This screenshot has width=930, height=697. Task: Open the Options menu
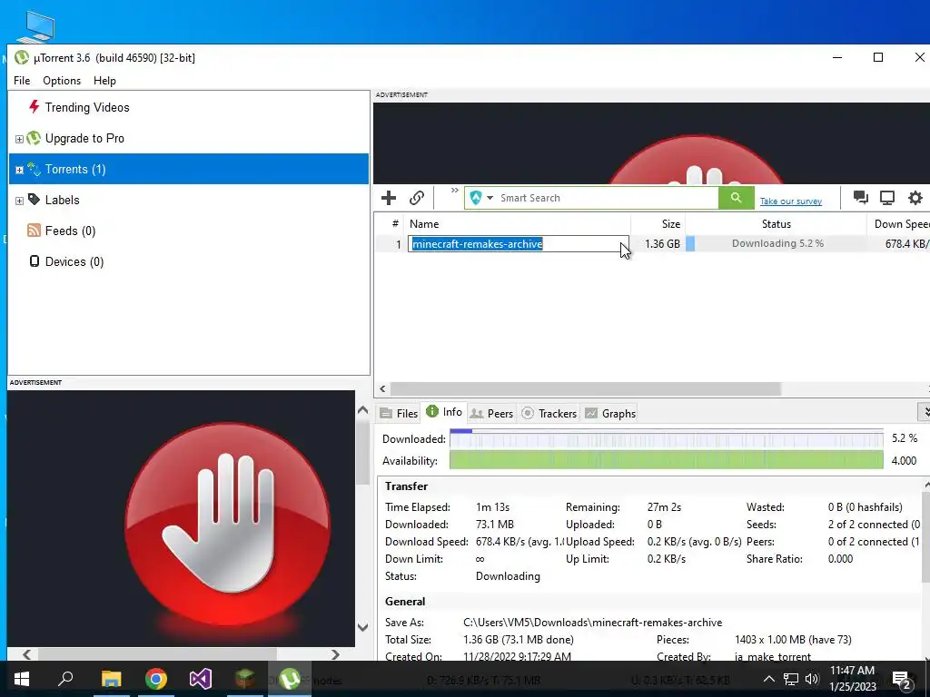point(62,81)
